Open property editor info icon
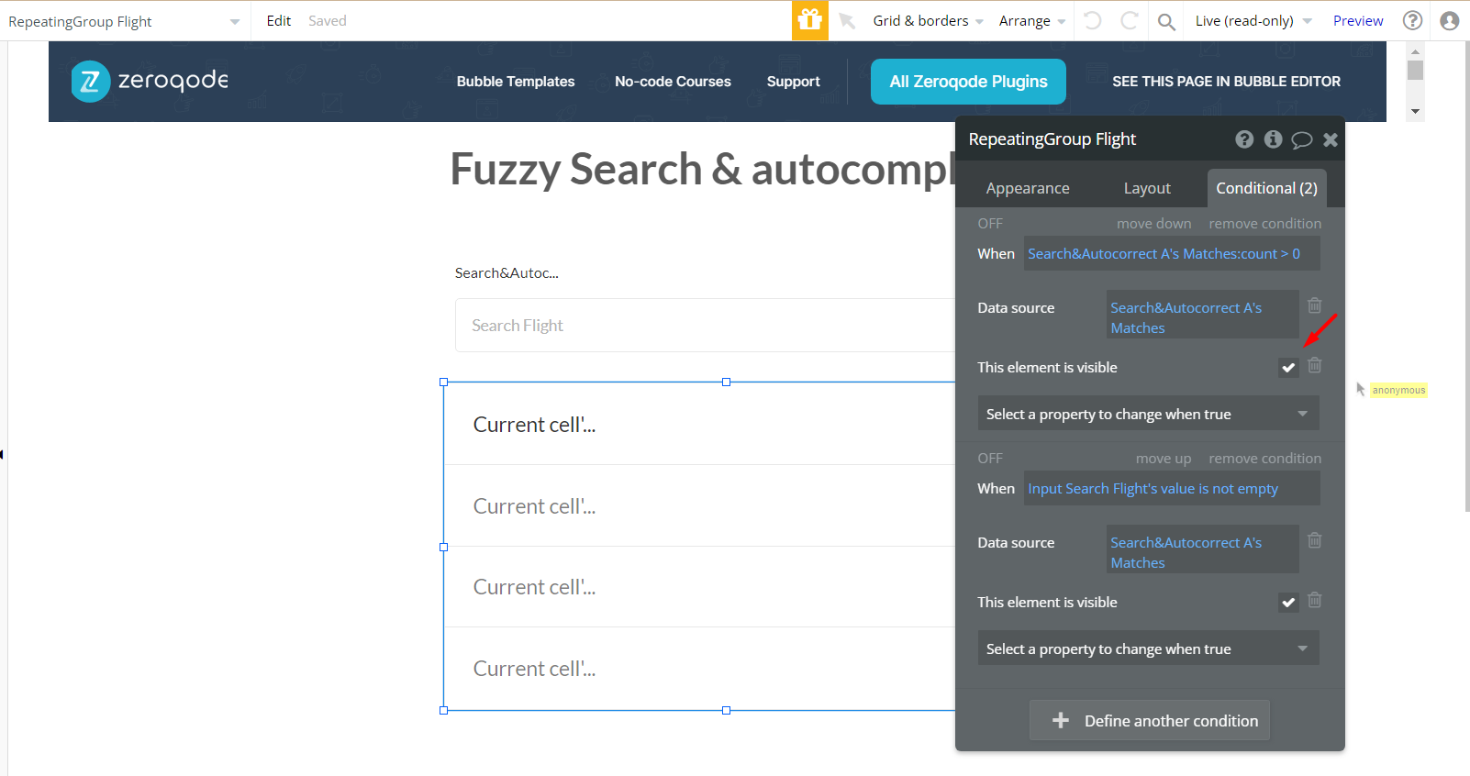 click(x=1273, y=139)
